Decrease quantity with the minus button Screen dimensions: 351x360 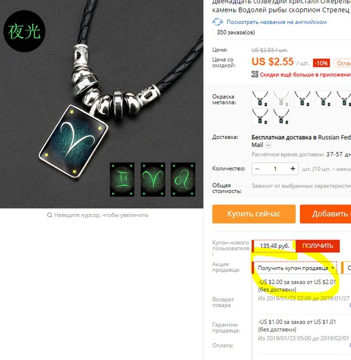257,169
